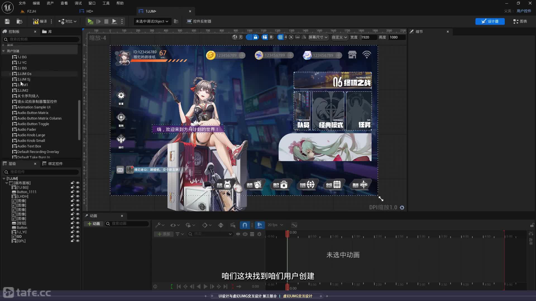
Task: Click the designer localization globe icon
Action: coord(235,37)
